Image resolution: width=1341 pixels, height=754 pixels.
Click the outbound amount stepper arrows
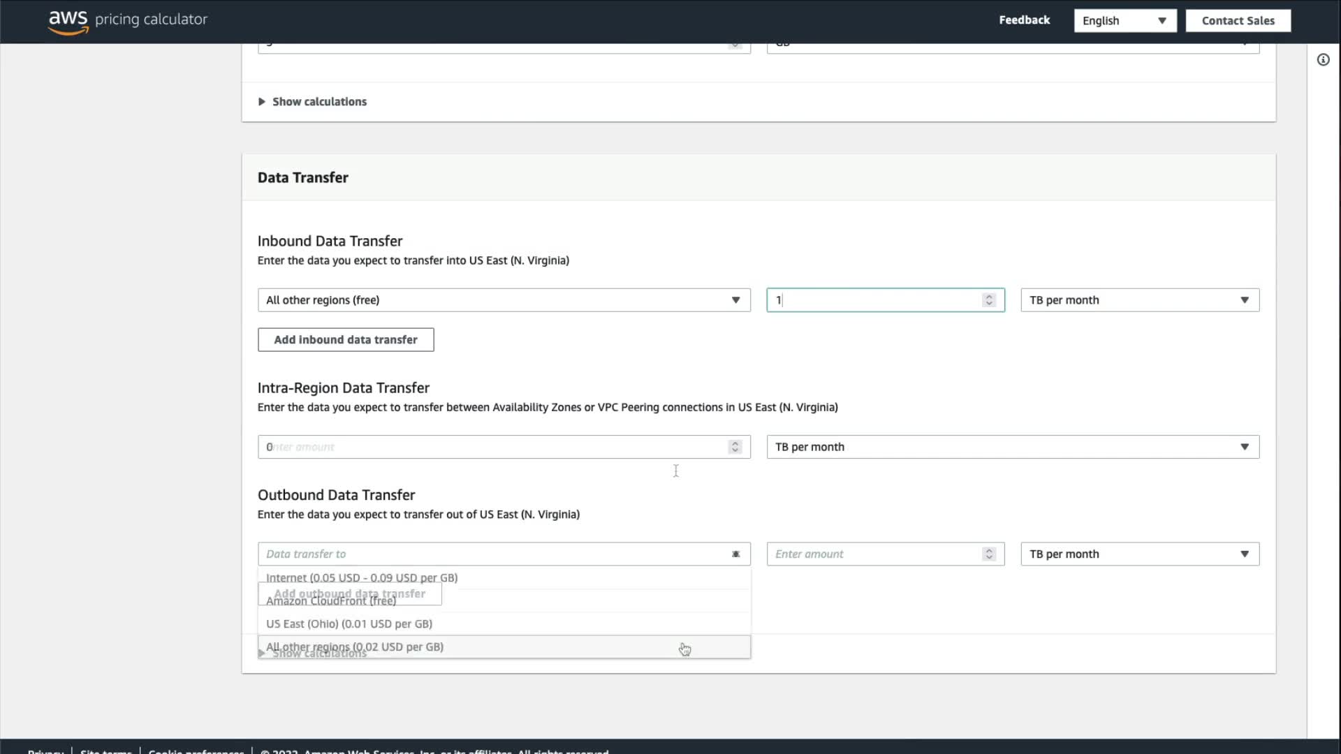pos(988,554)
